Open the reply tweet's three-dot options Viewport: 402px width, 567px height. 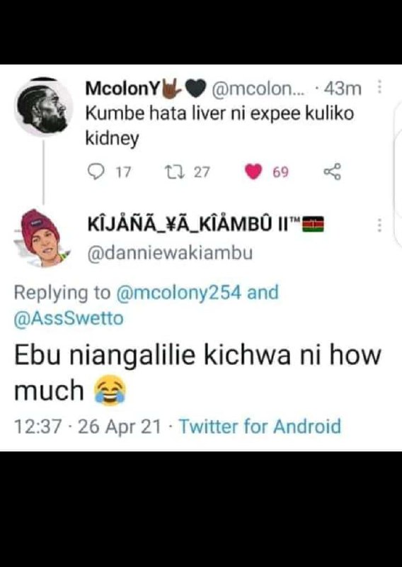coord(379,225)
